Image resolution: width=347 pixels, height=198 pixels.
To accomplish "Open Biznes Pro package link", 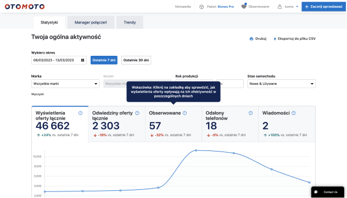I will pyautogui.click(x=226, y=7).
